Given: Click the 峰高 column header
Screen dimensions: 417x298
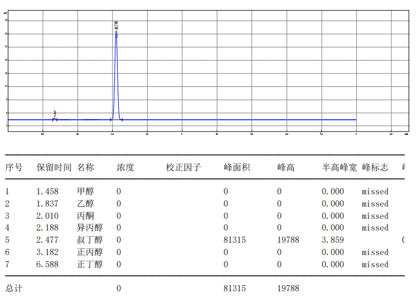Looking at the screenshot, I should pyautogui.click(x=285, y=167).
